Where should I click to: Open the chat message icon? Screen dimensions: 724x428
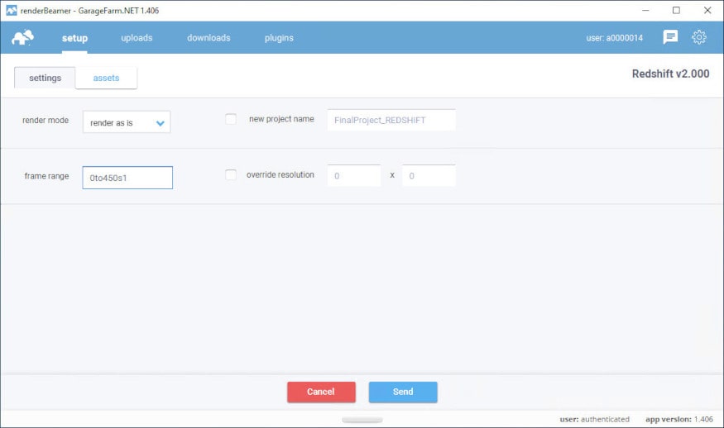(x=670, y=37)
